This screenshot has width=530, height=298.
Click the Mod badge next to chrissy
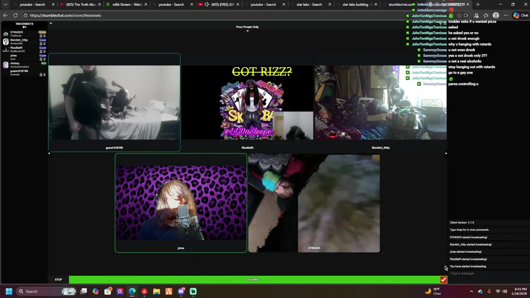pyautogui.click(x=43, y=63)
